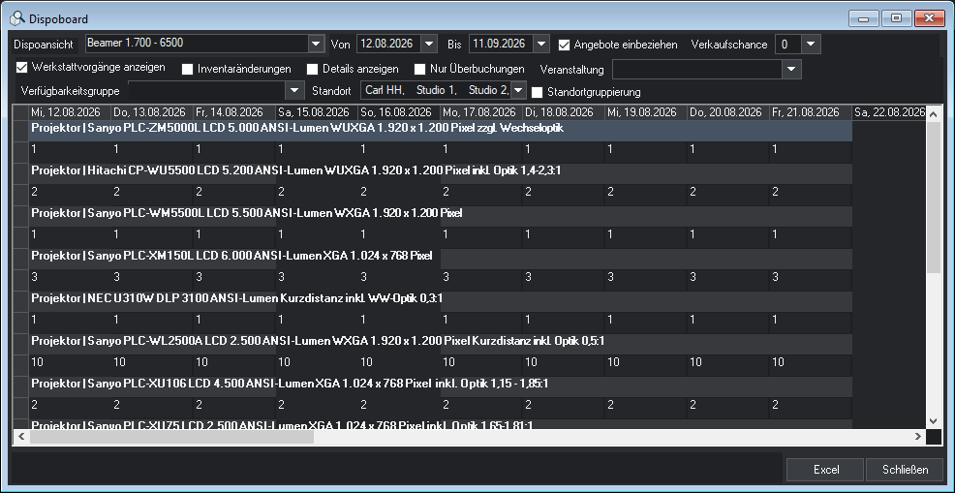Image resolution: width=955 pixels, height=493 pixels.
Task: Uncheck 'Werkstattvorgänge anzeigen'
Action: tap(22, 67)
